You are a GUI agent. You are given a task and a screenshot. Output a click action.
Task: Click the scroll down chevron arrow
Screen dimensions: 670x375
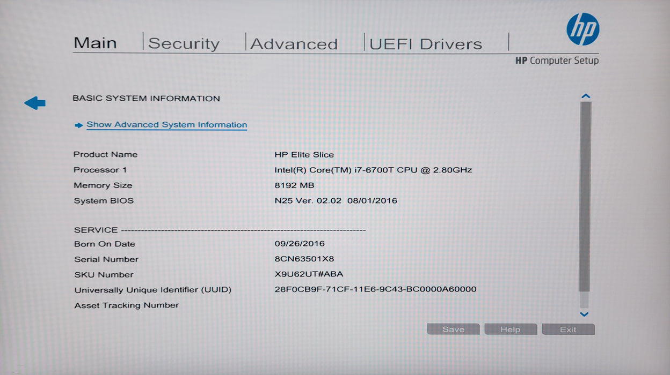585,314
